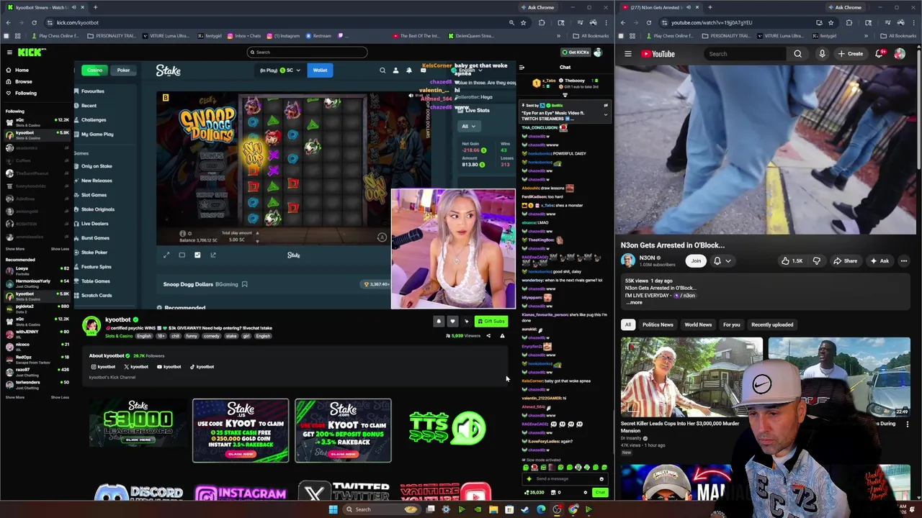Open Stake notifications bell

pos(408,71)
